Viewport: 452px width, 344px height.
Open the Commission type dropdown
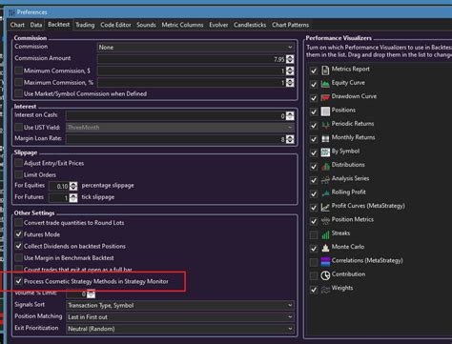click(195, 47)
